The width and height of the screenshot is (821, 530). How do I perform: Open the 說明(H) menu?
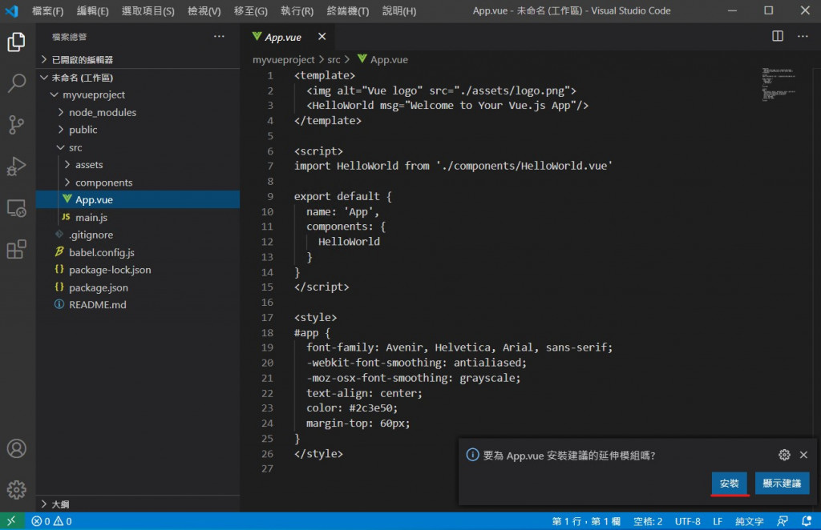399,11
